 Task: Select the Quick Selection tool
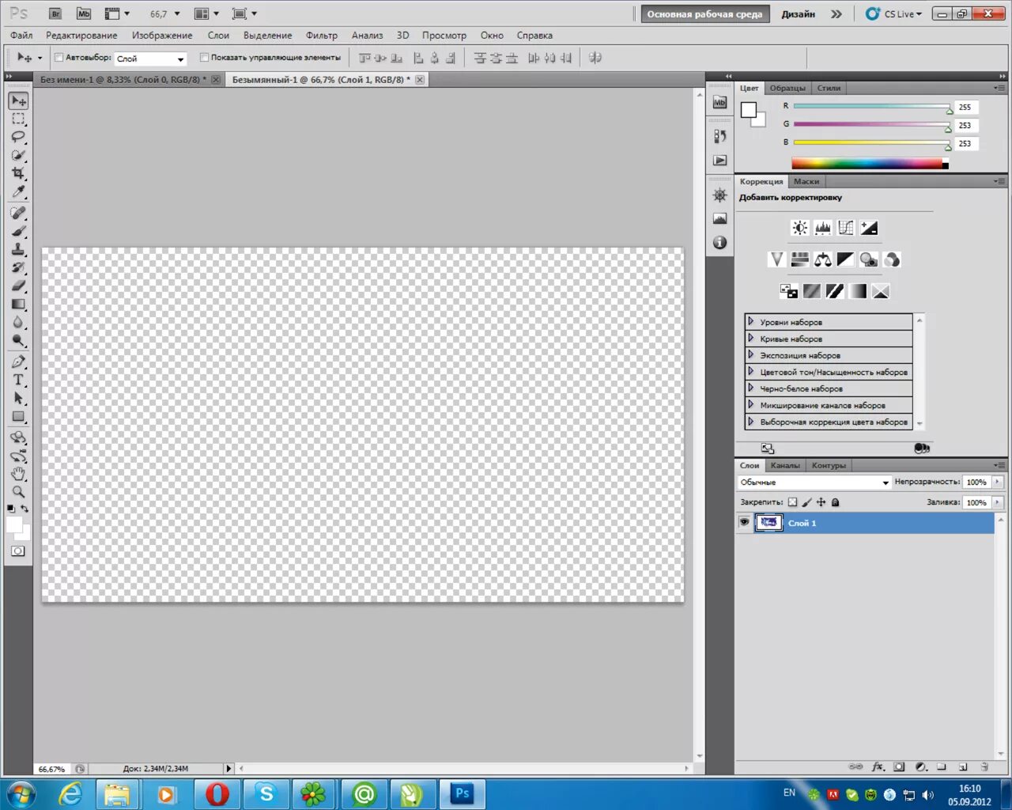point(19,155)
